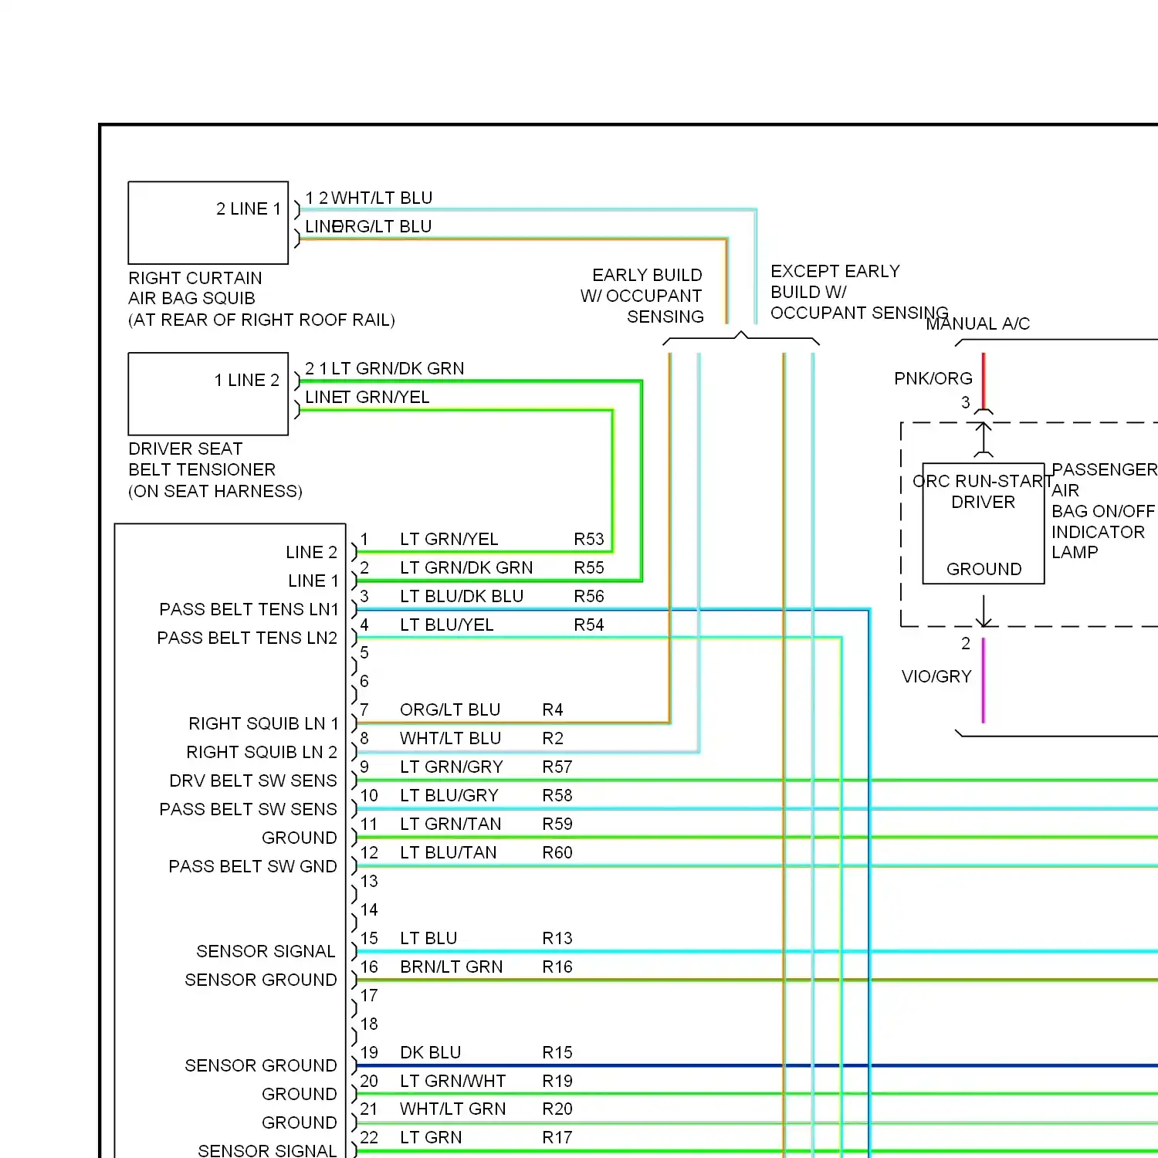Click the 'PNK/ORG' wire label
The height and width of the screenshot is (1158, 1158).
click(933, 378)
